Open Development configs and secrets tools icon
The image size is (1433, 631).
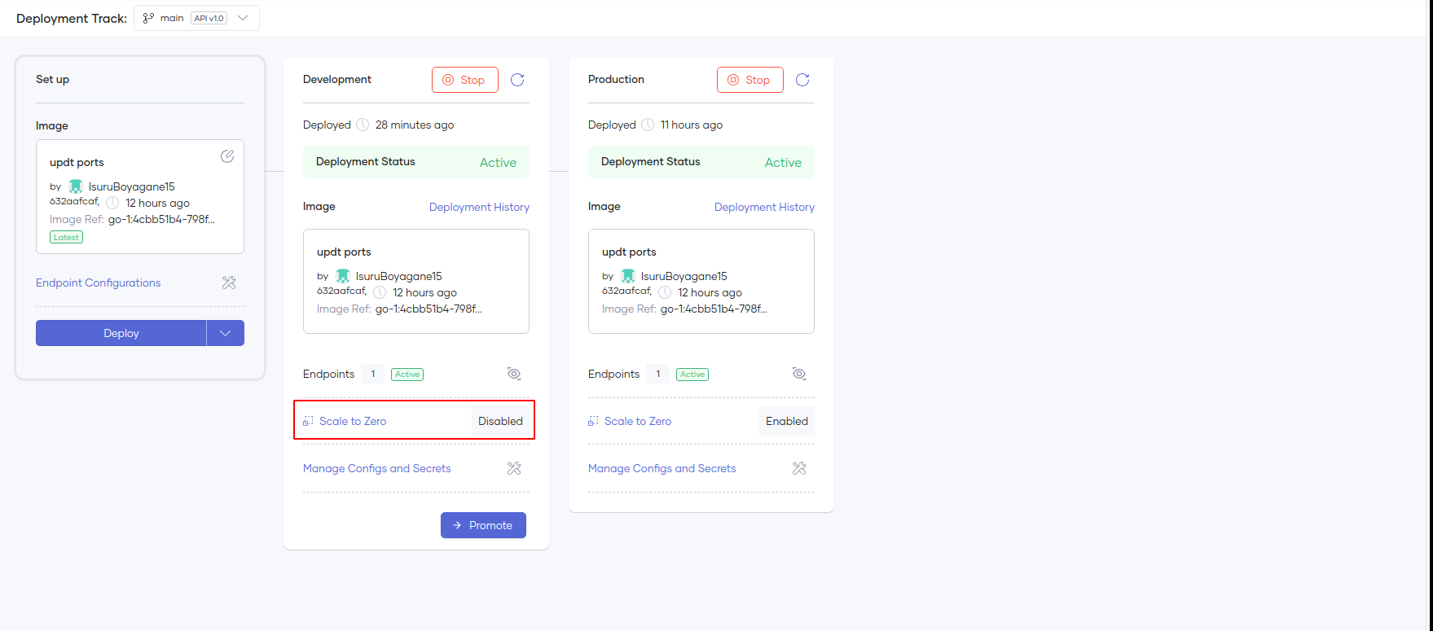pos(514,468)
